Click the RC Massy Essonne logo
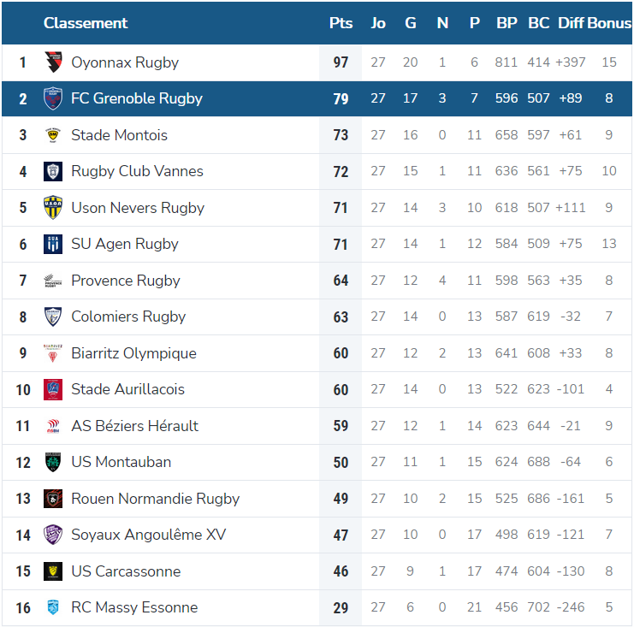Viewport: 634px width, 627px height. click(x=53, y=607)
